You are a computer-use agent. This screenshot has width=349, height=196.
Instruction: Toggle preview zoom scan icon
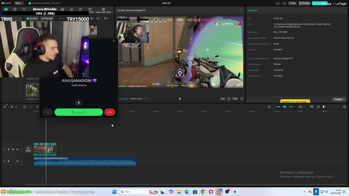229,99
